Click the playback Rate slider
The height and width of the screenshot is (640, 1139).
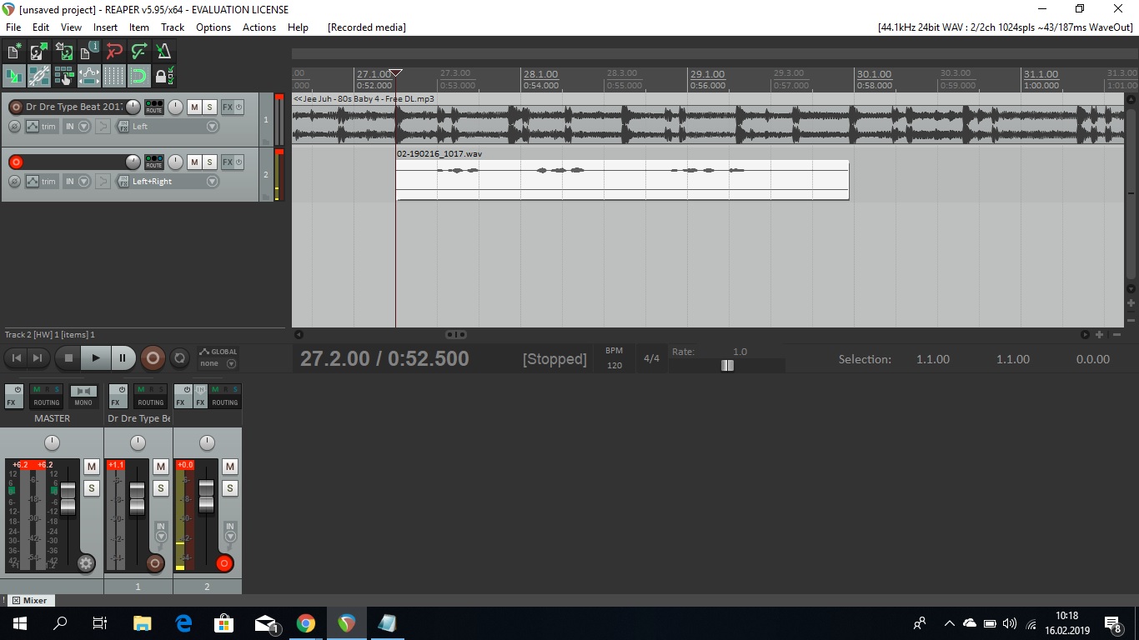(x=727, y=365)
